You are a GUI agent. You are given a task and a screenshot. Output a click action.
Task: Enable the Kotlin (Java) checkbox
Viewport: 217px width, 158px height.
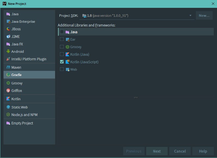pyautogui.click(x=62, y=54)
